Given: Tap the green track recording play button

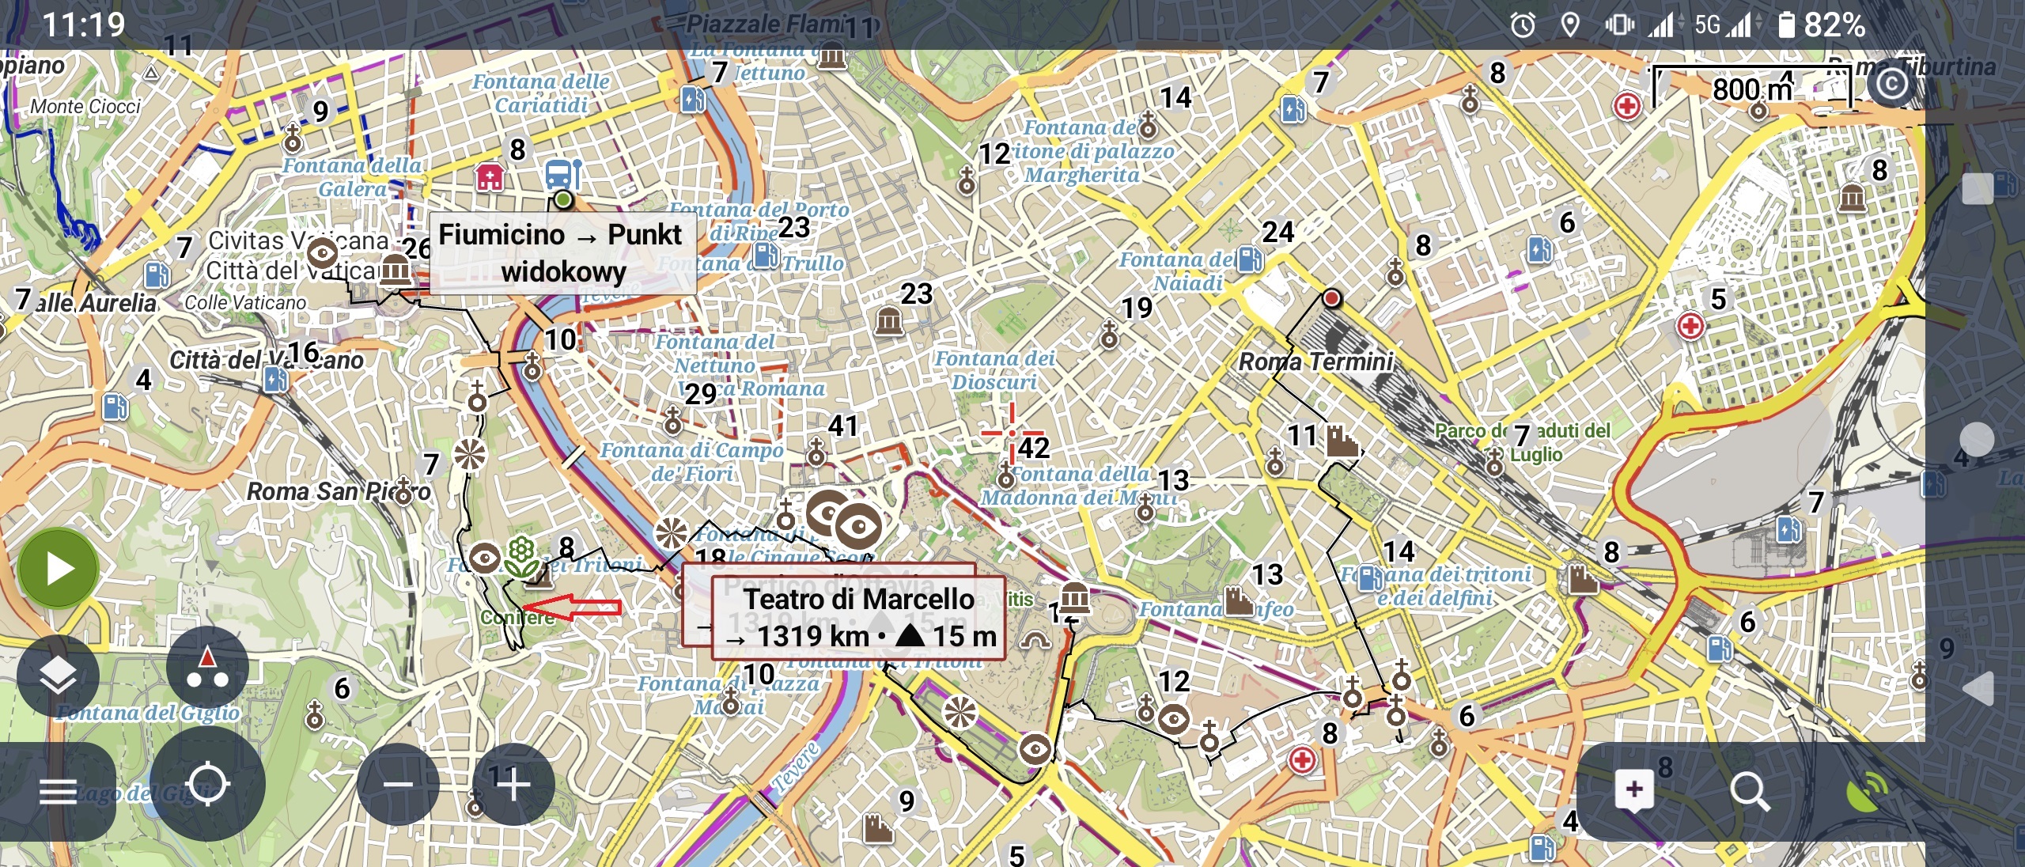Looking at the screenshot, I should click(x=58, y=569).
